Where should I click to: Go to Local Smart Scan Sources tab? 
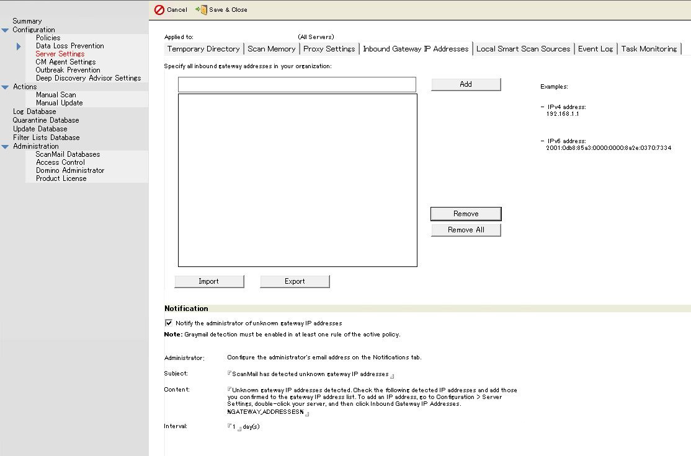pyautogui.click(x=523, y=49)
